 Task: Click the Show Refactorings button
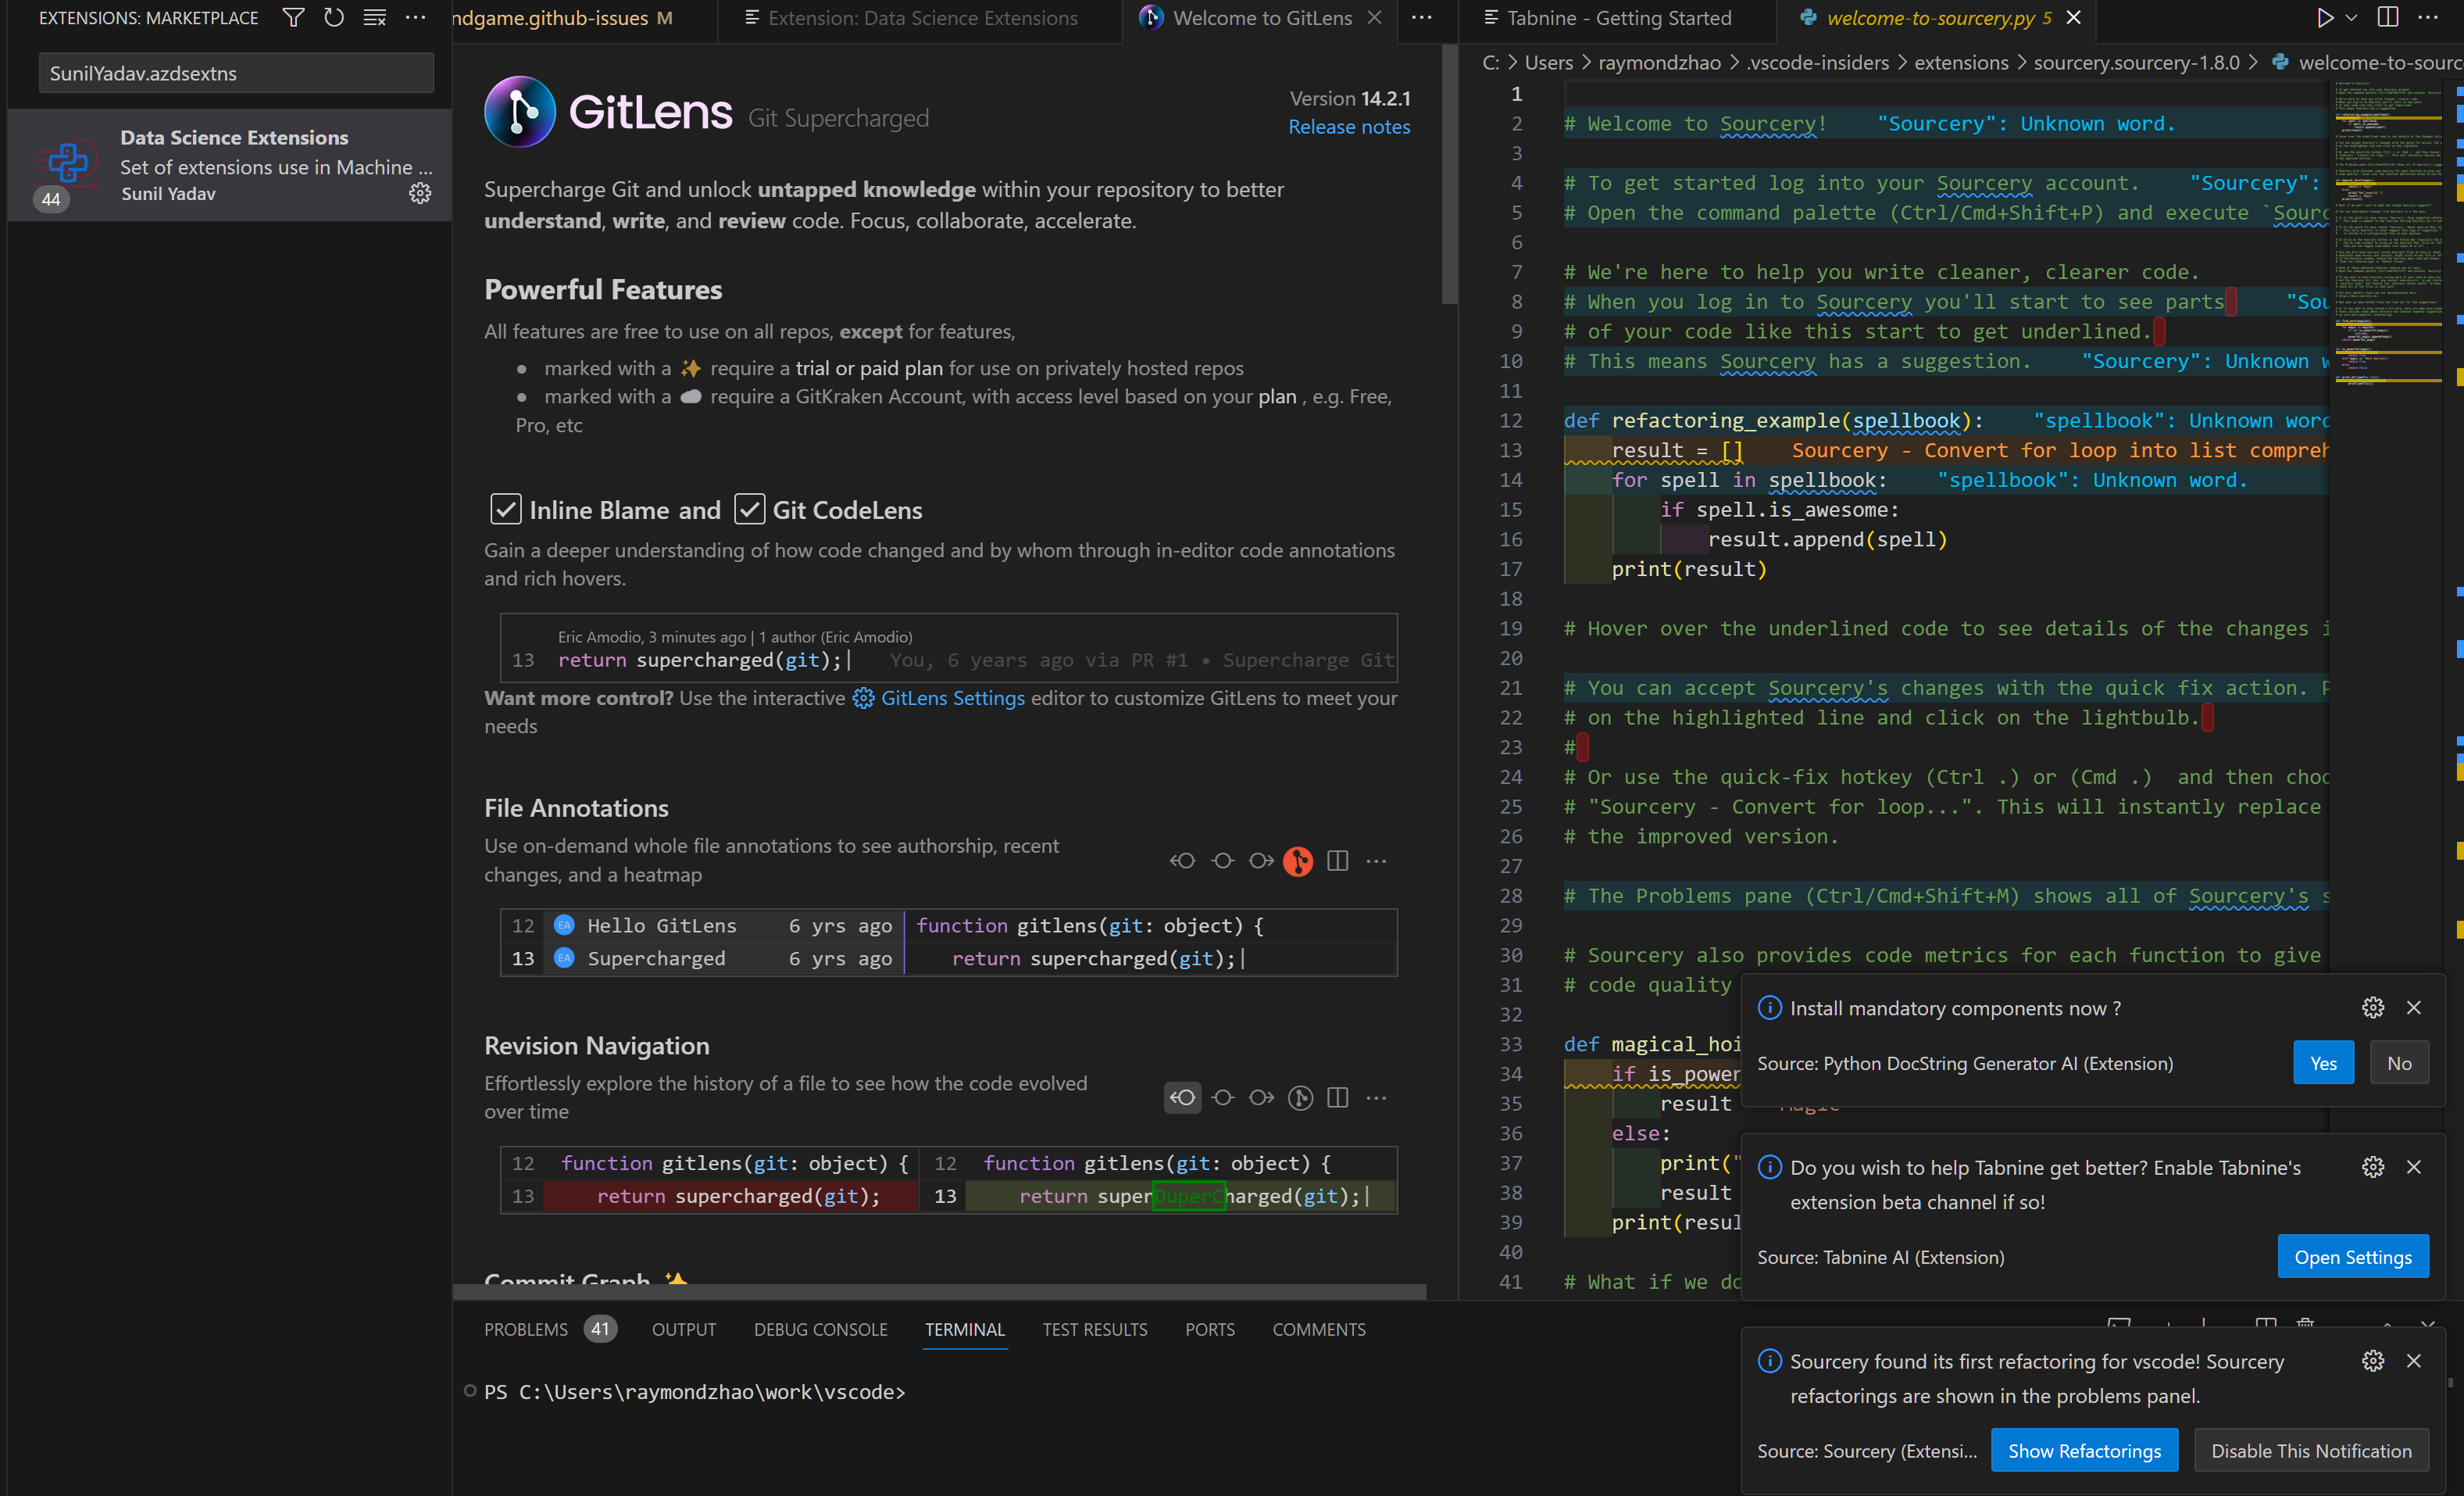pyautogui.click(x=2085, y=1450)
